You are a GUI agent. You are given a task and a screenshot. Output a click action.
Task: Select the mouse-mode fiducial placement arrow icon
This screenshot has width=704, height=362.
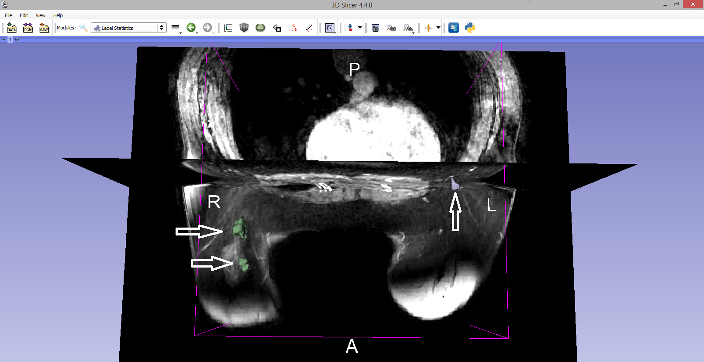pos(350,28)
